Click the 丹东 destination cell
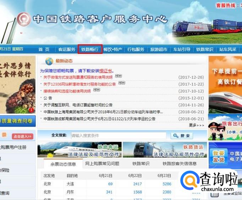This screenshot has height=200, width=242. pyautogui.click(x=70, y=192)
